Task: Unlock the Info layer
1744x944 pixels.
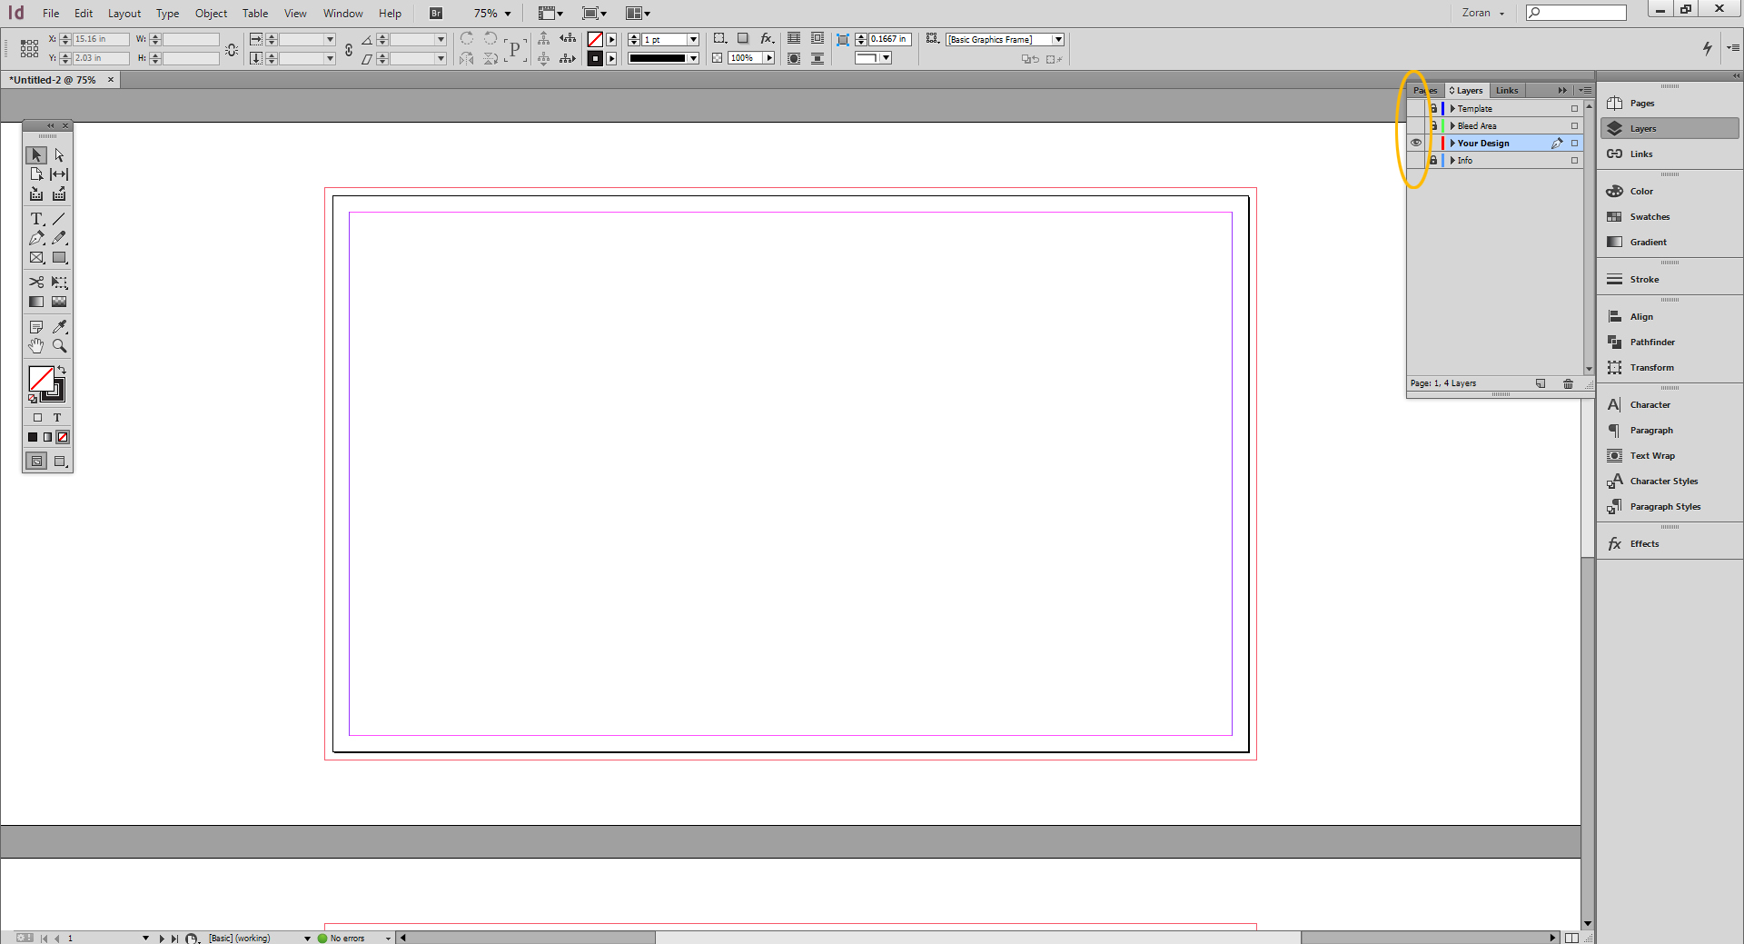Action: (x=1434, y=160)
